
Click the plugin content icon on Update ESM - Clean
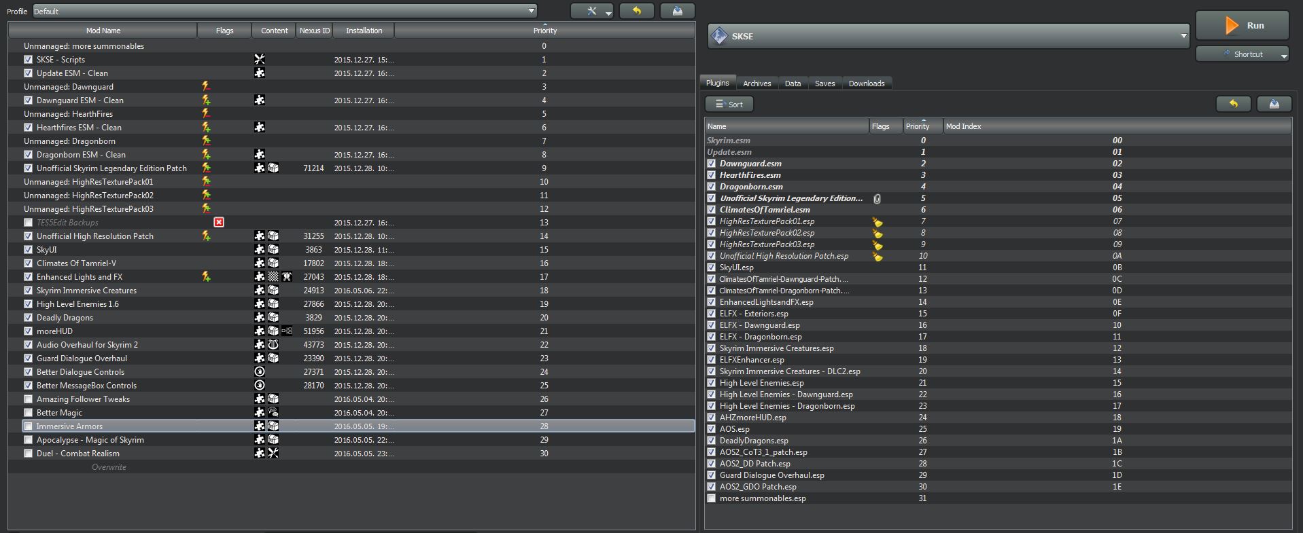(x=260, y=73)
